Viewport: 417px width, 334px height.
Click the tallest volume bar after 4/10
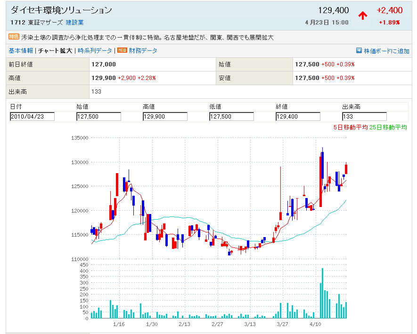point(323,293)
